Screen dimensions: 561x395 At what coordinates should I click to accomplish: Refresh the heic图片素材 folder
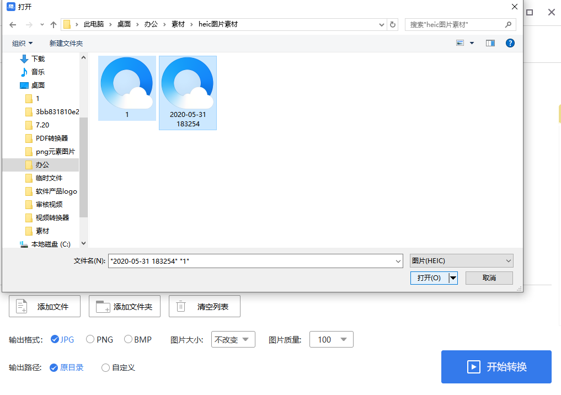click(x=393, y=25)
